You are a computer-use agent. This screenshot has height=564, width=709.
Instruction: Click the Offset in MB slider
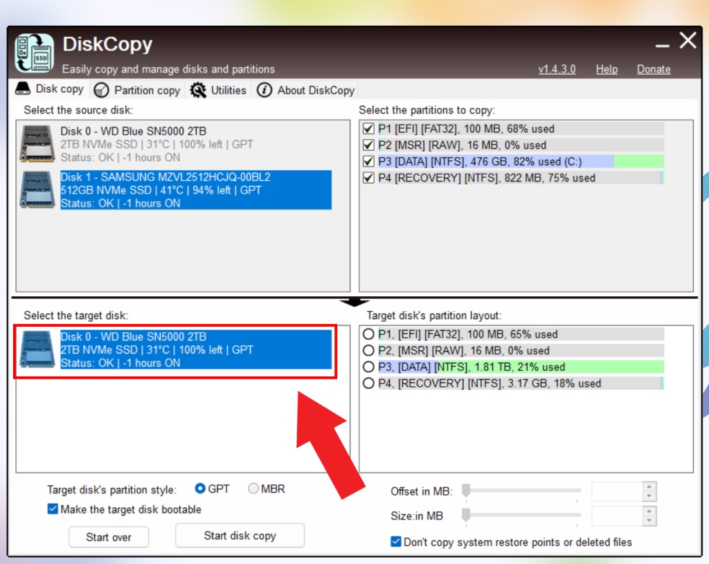tap(521, 491)
